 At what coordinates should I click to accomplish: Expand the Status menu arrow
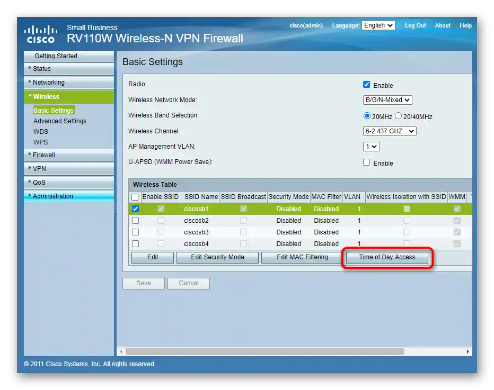[30, 68]
